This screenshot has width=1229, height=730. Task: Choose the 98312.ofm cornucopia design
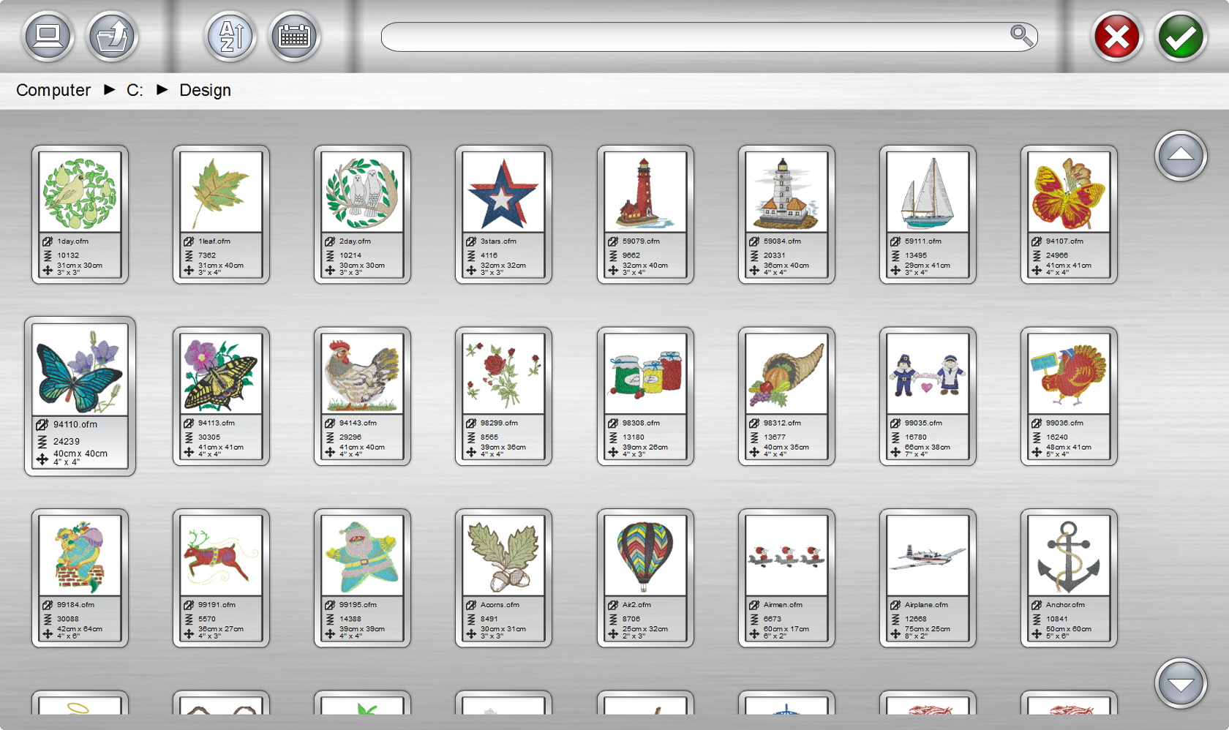point(786,375)
